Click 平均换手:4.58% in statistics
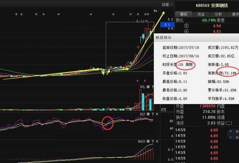The image size is (239, 163). point(221,99)
